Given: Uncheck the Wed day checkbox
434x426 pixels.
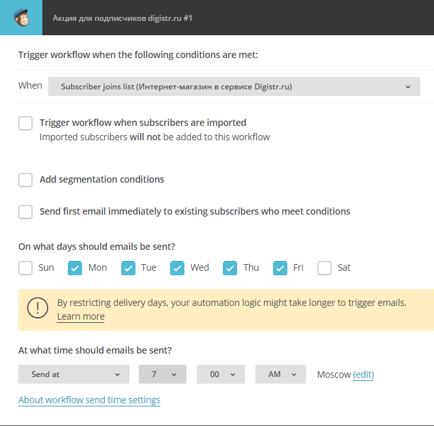Looking at the screenshot, I should click(x=177, y=268).
